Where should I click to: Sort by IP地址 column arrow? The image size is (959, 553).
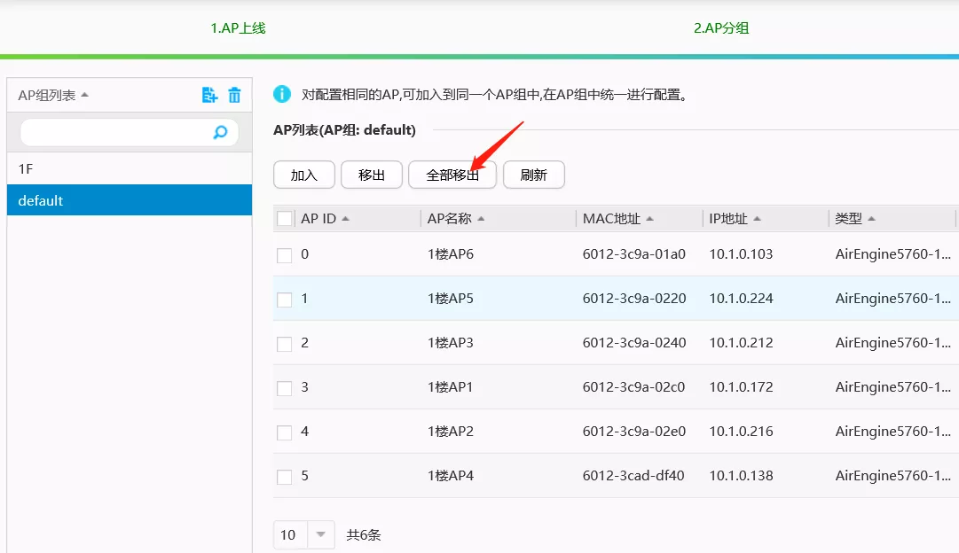pyautogui.click(x=758, y=219)
